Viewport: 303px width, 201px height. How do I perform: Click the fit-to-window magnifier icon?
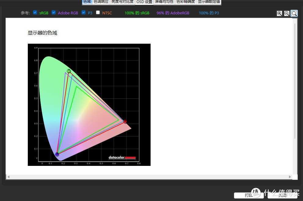pos(294,13)
